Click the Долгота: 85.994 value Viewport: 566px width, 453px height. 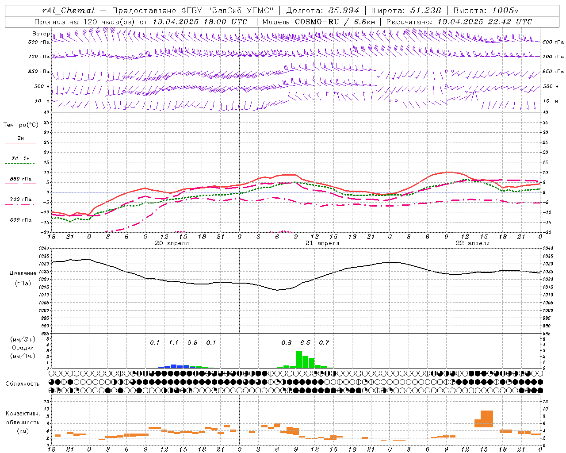(x=324, y=11)
